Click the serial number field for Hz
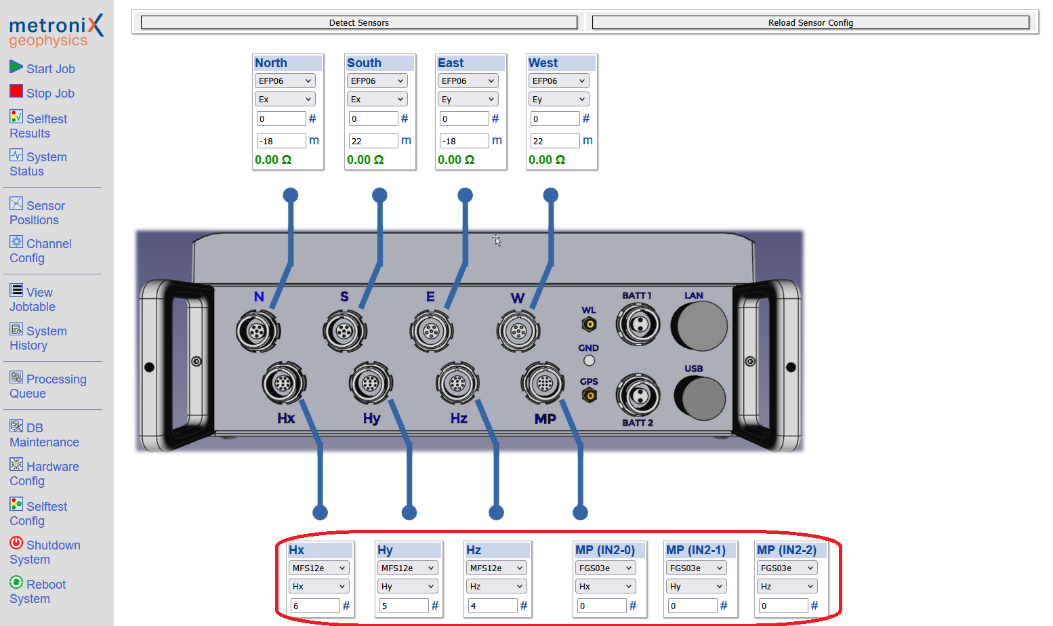 click(492, 605)
